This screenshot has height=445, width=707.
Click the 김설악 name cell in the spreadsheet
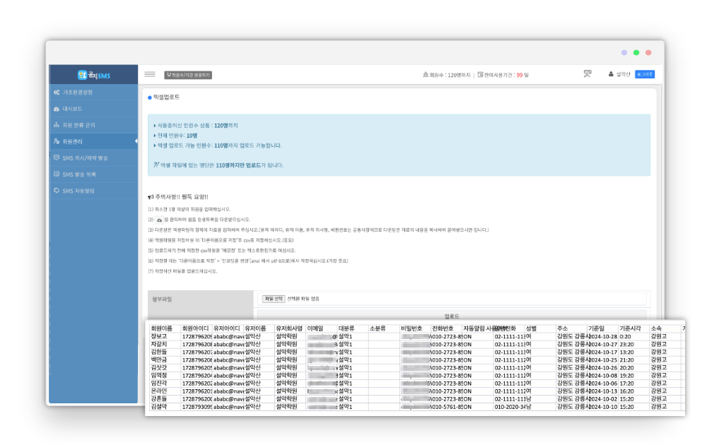[x=158, y=407]
